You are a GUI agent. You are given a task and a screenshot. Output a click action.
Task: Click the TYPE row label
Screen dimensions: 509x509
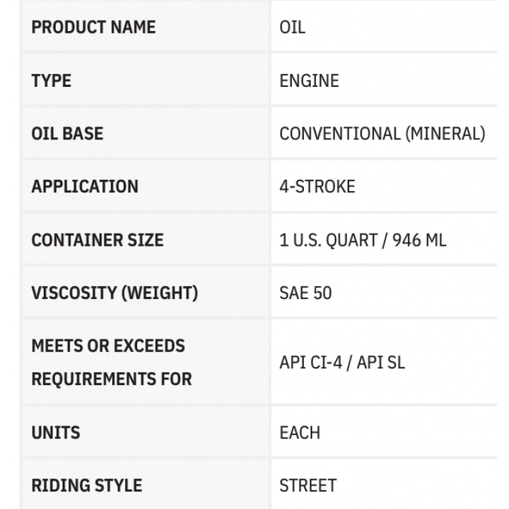[x=52, y=81]
